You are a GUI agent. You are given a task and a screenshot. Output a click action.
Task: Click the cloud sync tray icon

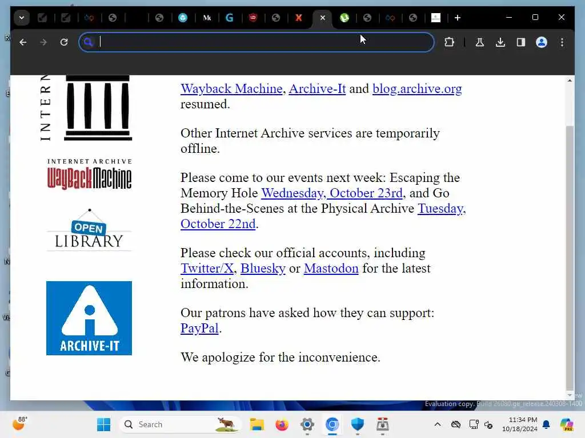455,424
